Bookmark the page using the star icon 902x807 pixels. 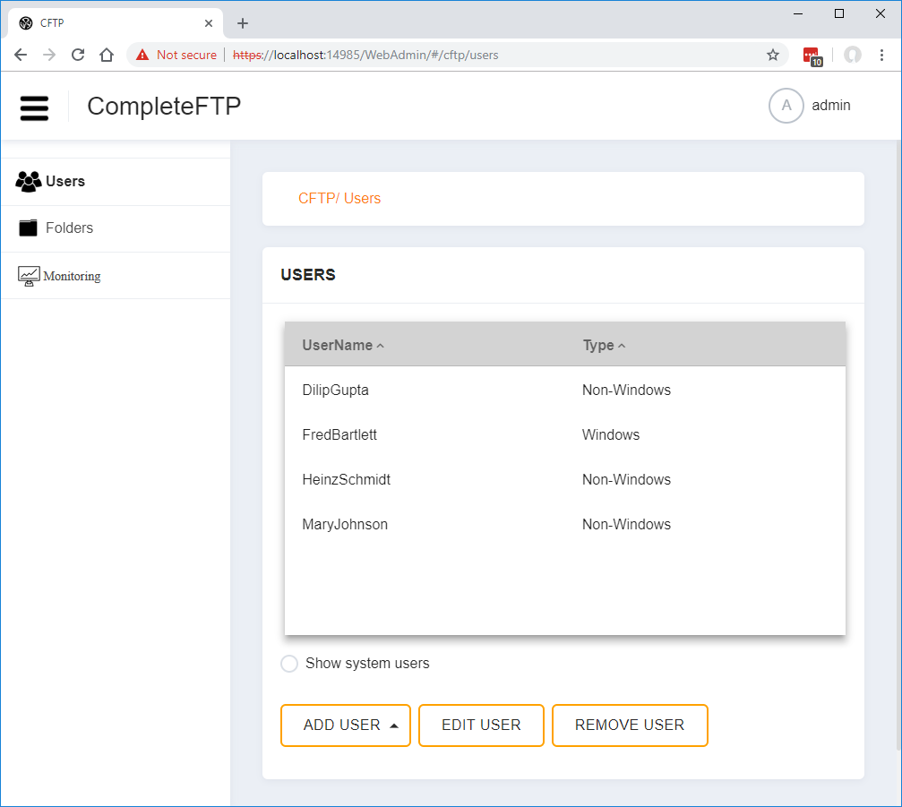[772, 55]
